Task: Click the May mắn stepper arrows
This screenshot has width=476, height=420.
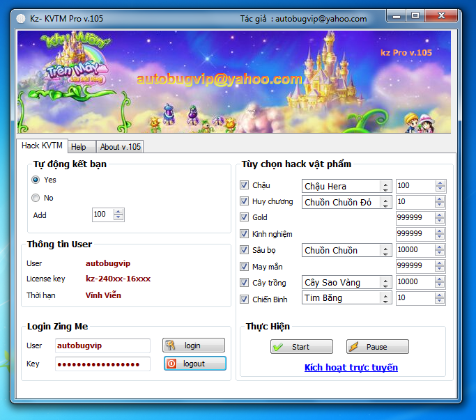Action: point(440,266)
